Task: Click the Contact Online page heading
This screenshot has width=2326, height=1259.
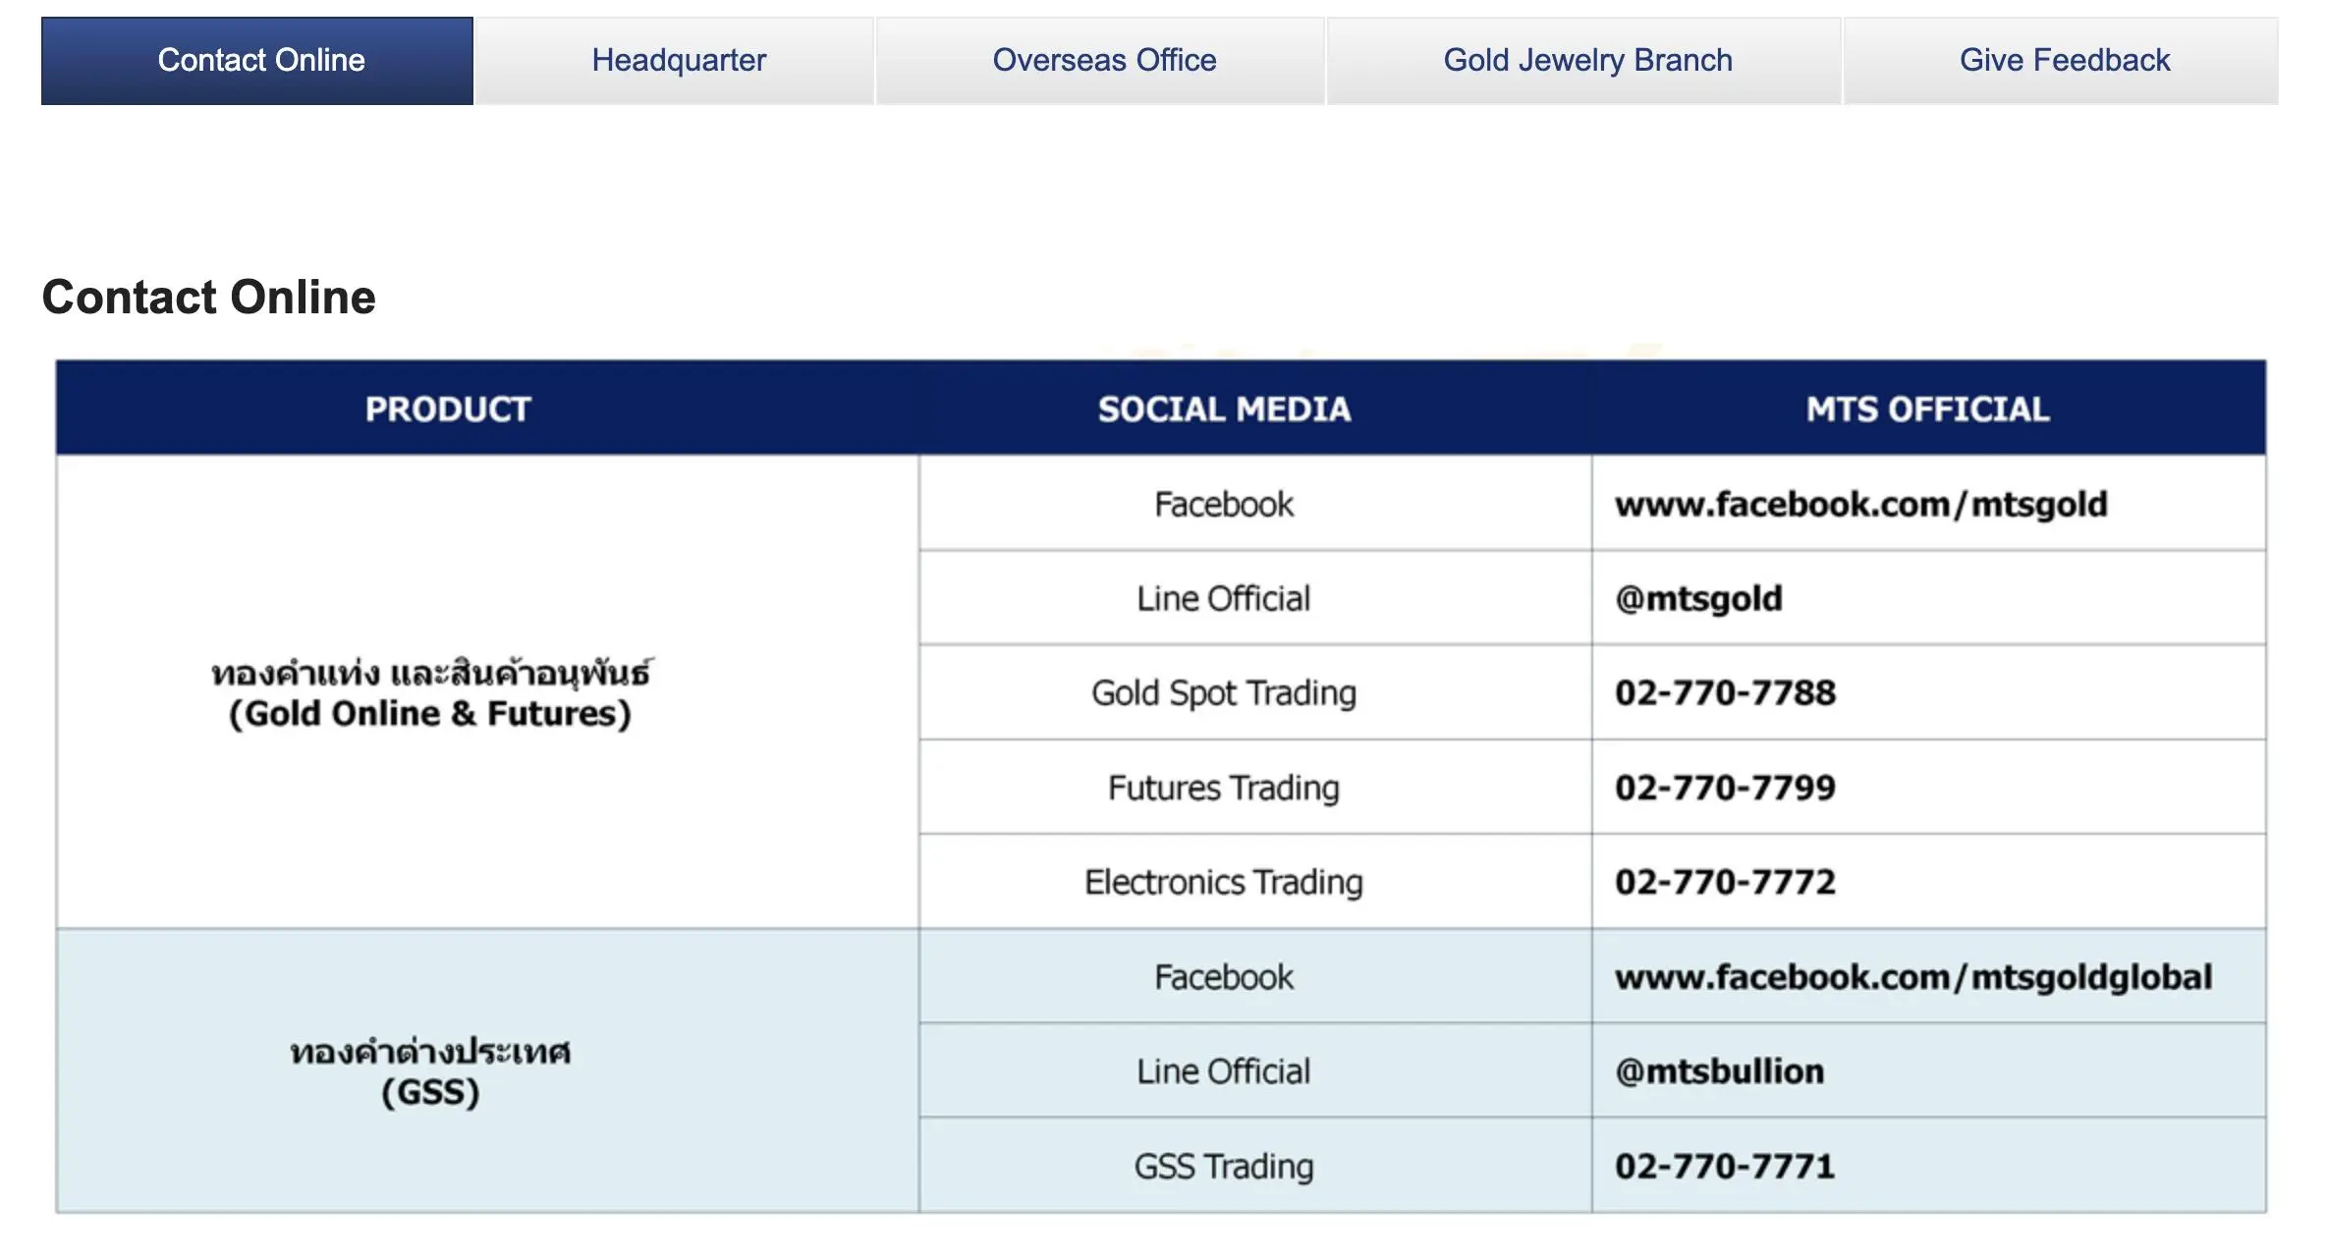Action: click(208, 298)
